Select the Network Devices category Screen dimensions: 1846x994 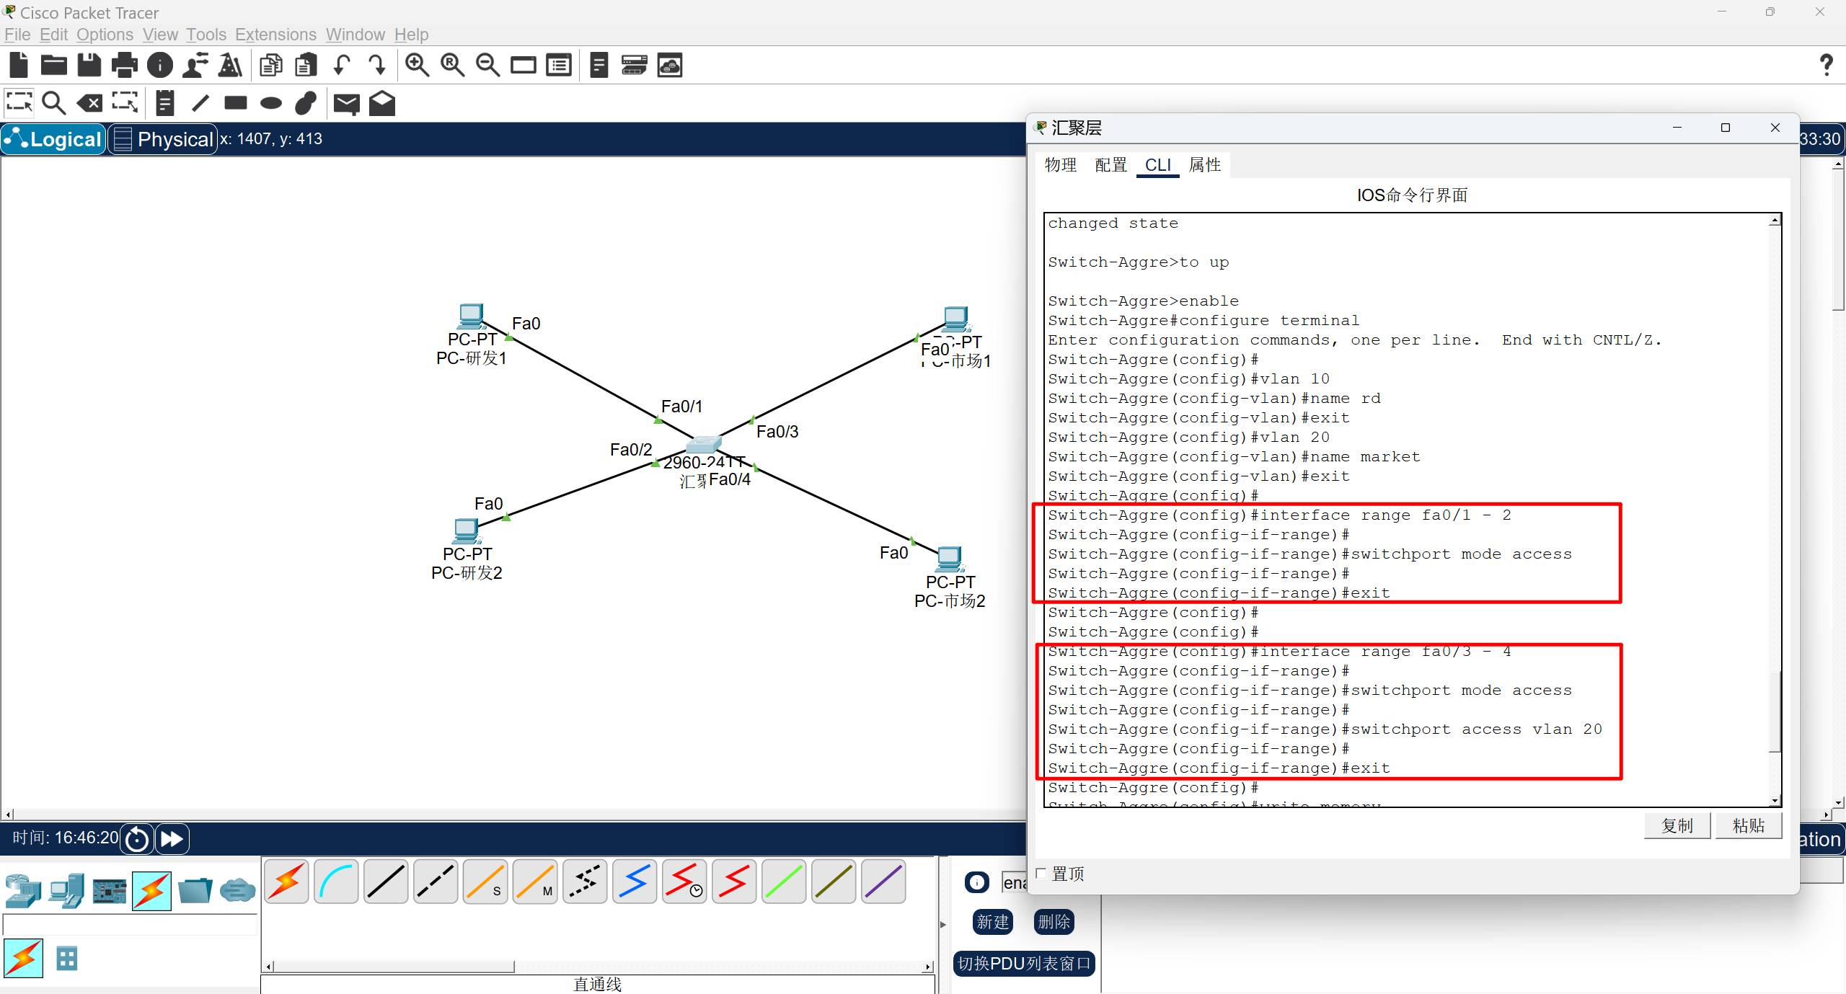(23, 891)
